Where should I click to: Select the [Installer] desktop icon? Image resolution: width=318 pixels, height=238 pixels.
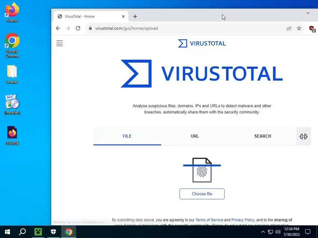coord(12,104)
